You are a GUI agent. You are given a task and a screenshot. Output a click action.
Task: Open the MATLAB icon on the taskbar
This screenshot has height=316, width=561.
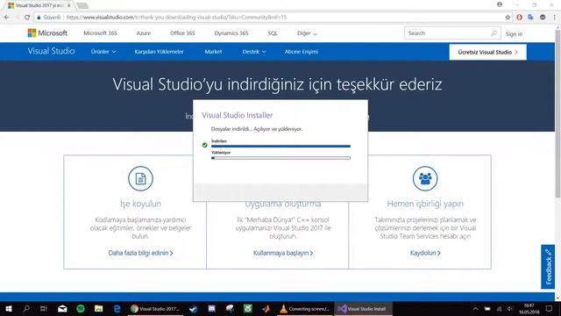(266, 308)
